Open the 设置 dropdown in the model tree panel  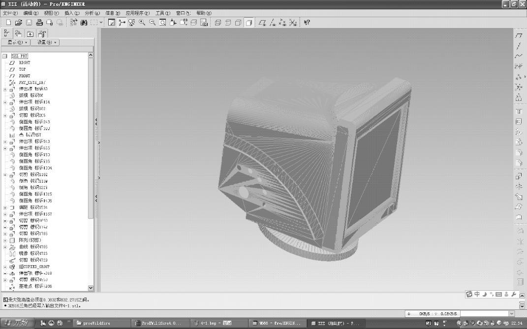click(45, 42)
